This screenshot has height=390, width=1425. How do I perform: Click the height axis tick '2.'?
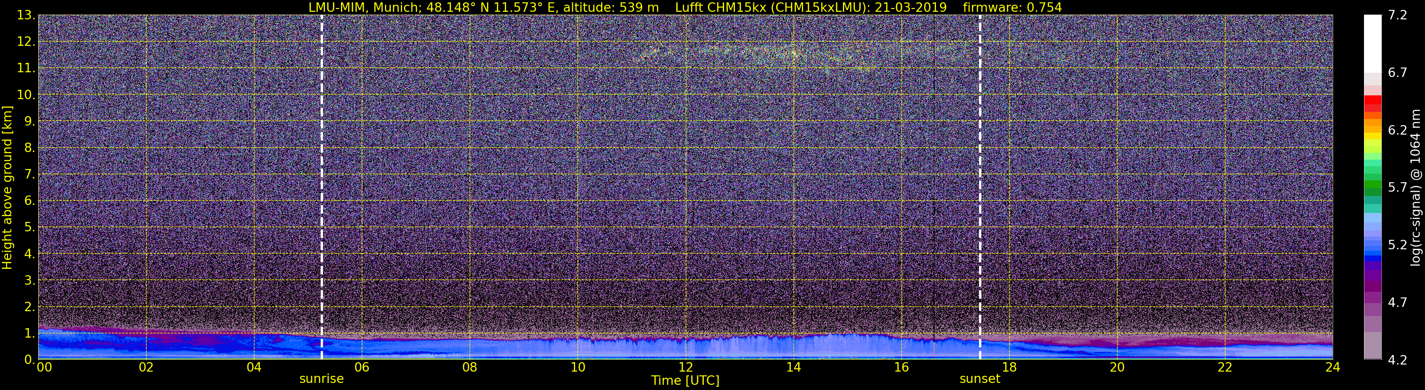[29, 307]
